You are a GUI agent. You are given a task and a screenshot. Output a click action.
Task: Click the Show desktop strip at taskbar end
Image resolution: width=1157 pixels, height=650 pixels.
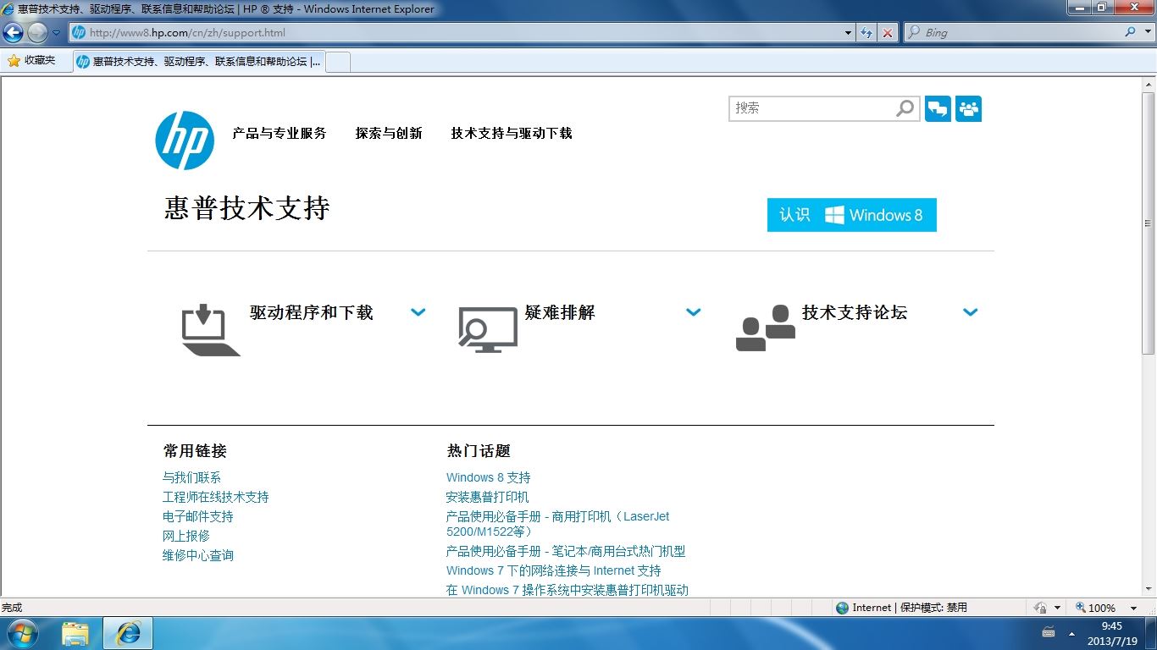[1150, 633]
